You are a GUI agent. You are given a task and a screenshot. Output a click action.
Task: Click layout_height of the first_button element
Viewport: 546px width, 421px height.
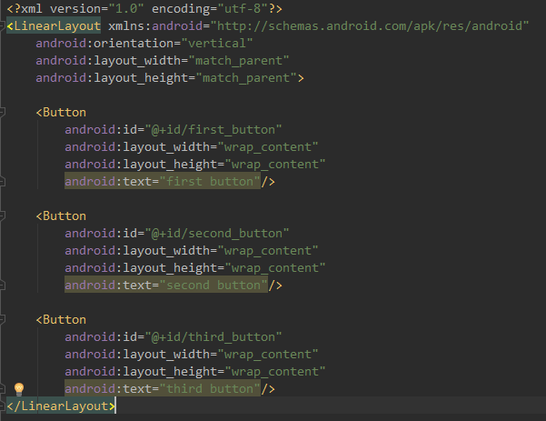pyautogui.click(x=195, y=165)
